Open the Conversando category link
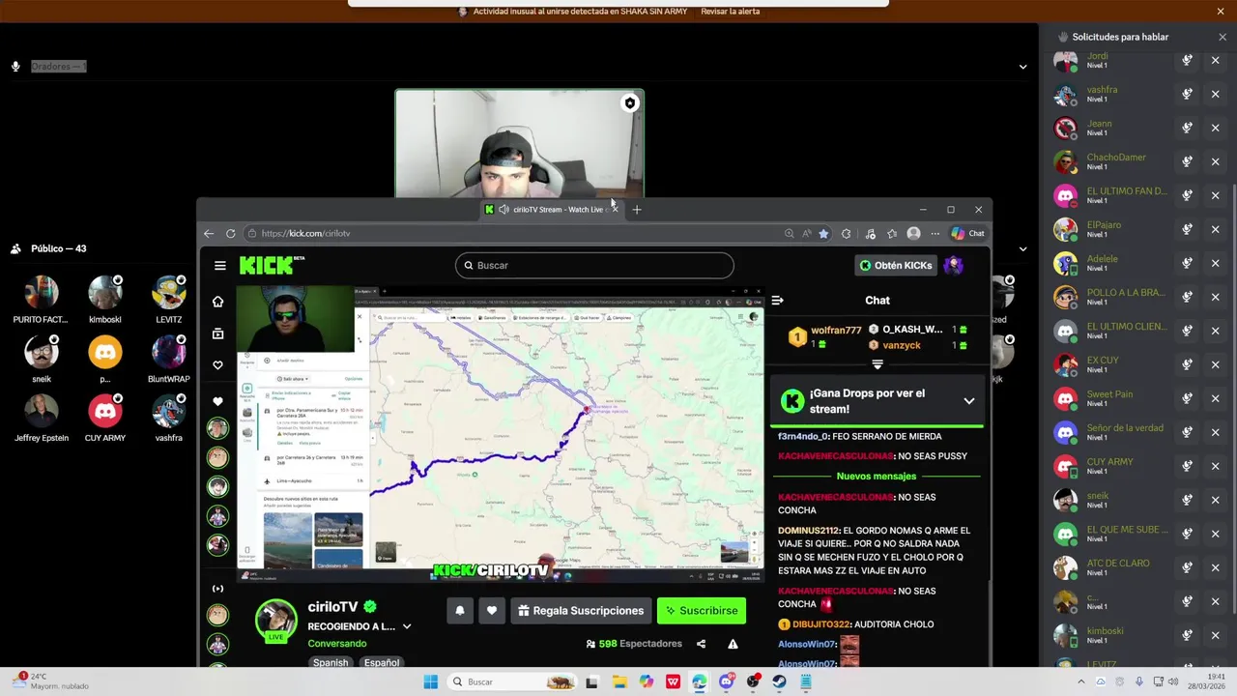 [337, 644]
